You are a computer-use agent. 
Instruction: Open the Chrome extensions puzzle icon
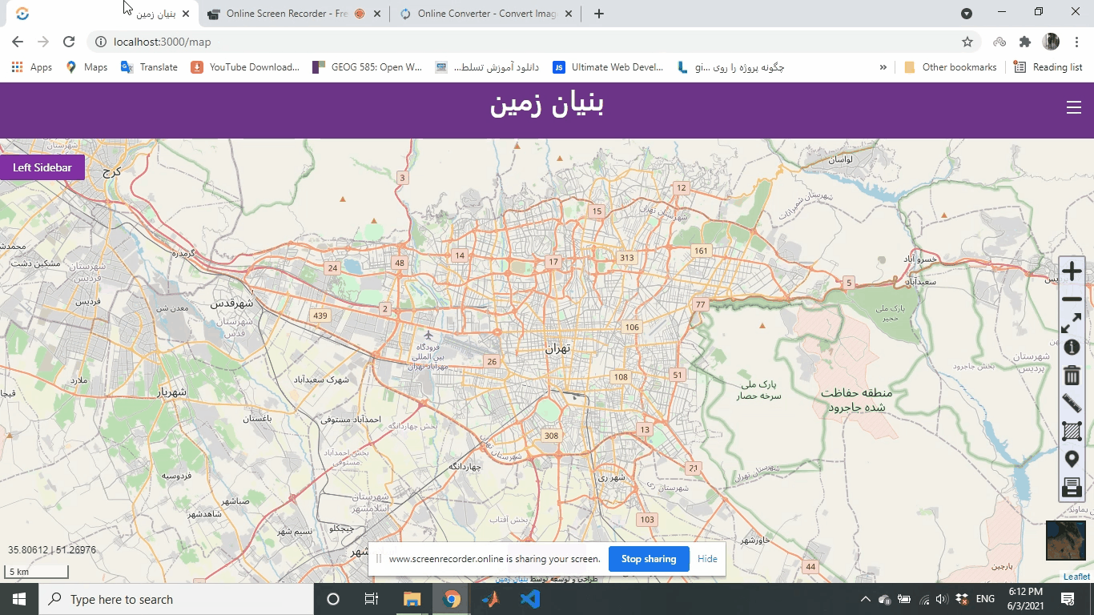(x=1024, y=42)
